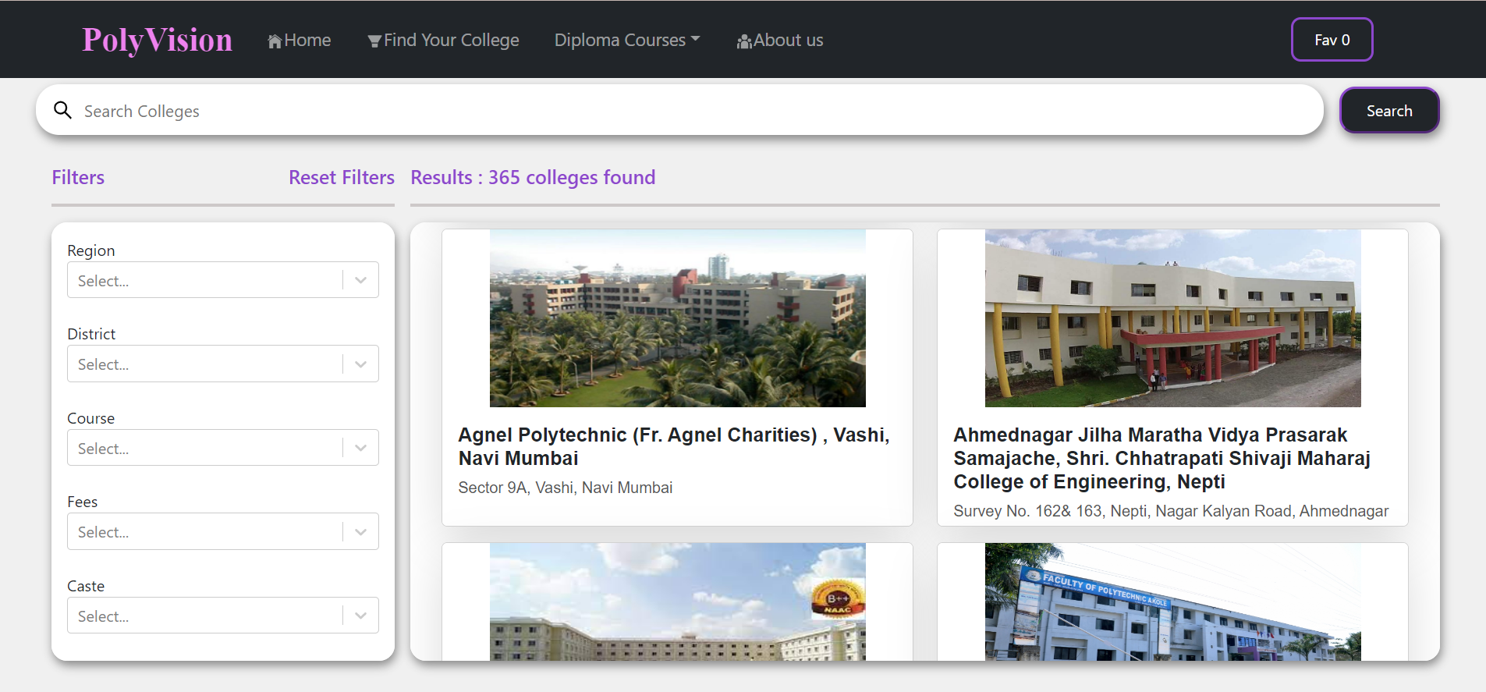Viewport: 1486px width, 692px height.
Task: Open the About us page
Action: coord(788,40)
